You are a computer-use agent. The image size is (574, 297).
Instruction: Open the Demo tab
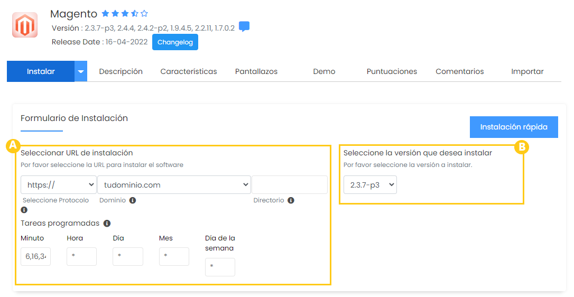point(324,71)
